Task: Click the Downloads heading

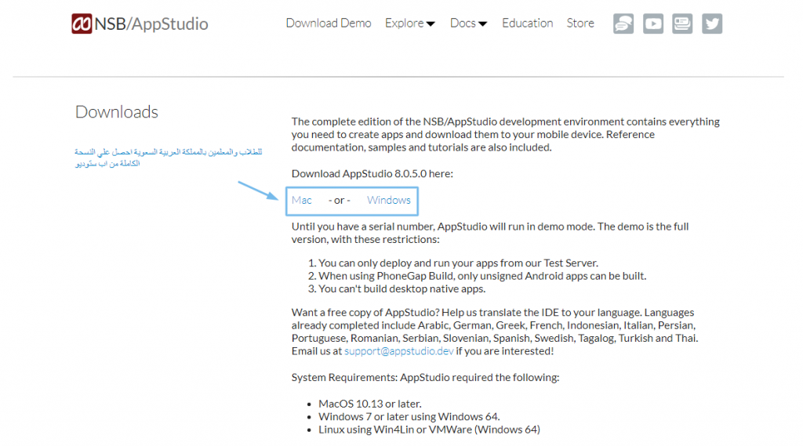Action: point(117,112)
